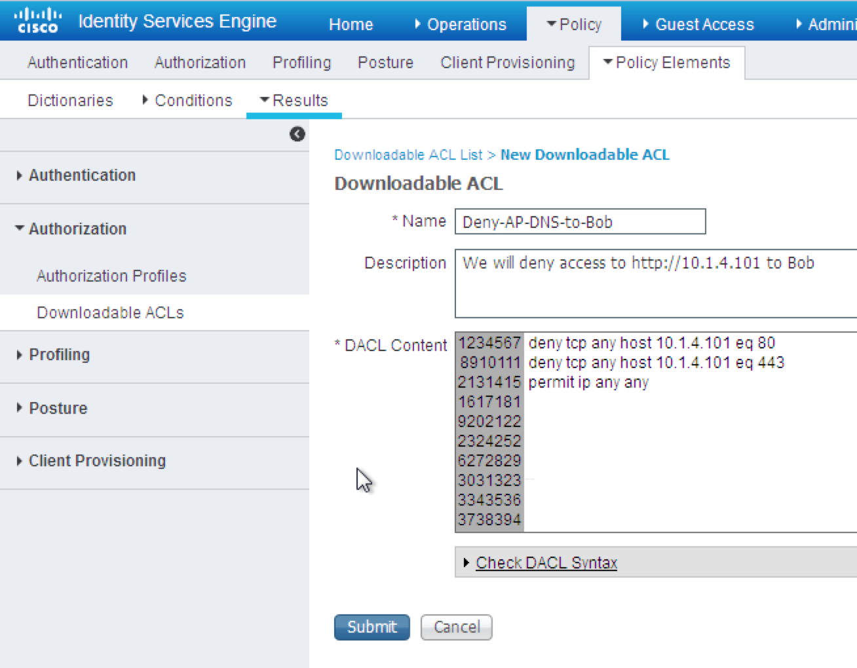Screen dimensions: 857x668
Task: Select Downloadable ACLs in the sidebar
Action: pyautogui.click(x=110, y=312)
